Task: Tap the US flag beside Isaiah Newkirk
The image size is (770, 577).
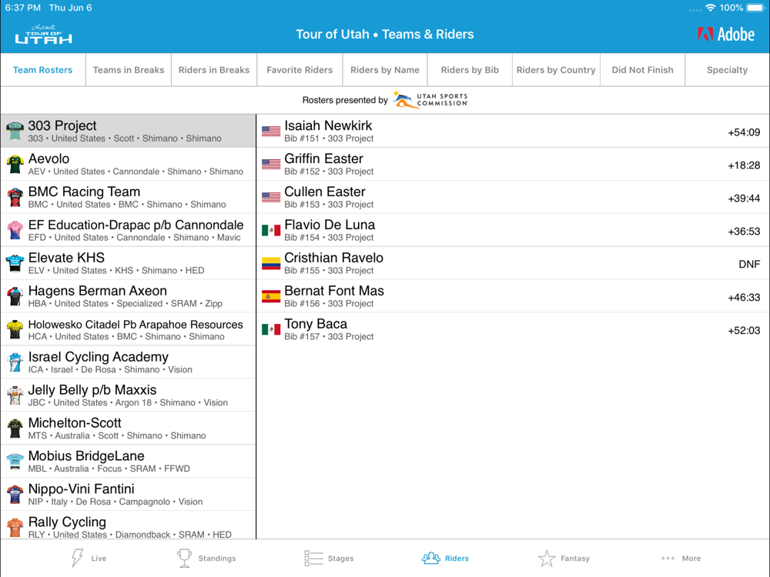Action: (271, 132)
